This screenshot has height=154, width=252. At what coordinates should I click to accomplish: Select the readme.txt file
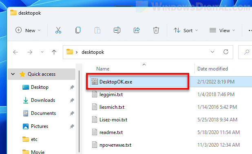pyautogui.click(x=111, y=132)
